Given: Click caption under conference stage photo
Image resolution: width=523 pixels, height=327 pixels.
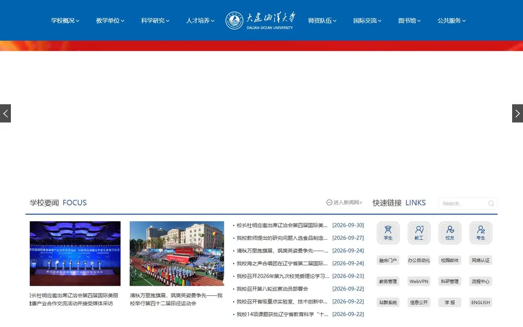Looking at the screenshot, I should 74,299.
